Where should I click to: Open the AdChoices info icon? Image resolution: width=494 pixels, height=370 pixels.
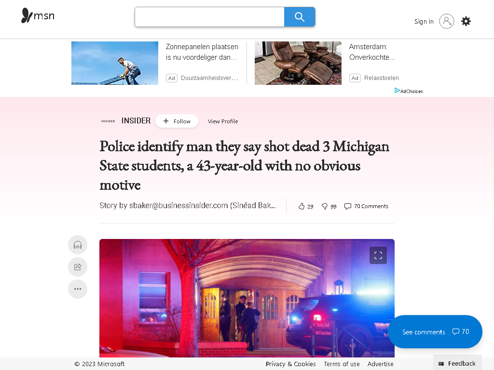click(x=409, y=91)
